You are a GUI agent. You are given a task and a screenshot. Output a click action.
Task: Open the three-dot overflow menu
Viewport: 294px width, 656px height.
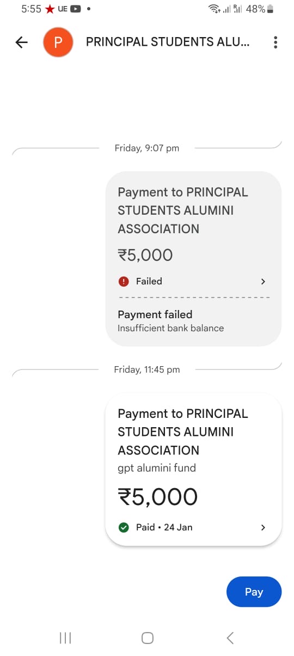275,42
